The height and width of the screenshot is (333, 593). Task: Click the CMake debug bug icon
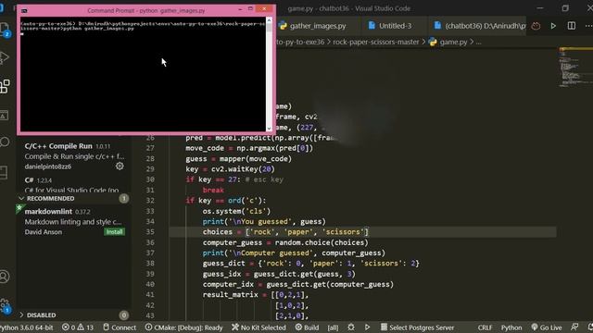(351, 327)
